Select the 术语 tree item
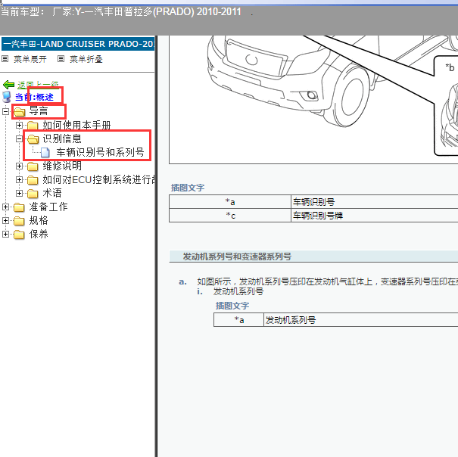458x457 pixels. click(x=52, y=193)
